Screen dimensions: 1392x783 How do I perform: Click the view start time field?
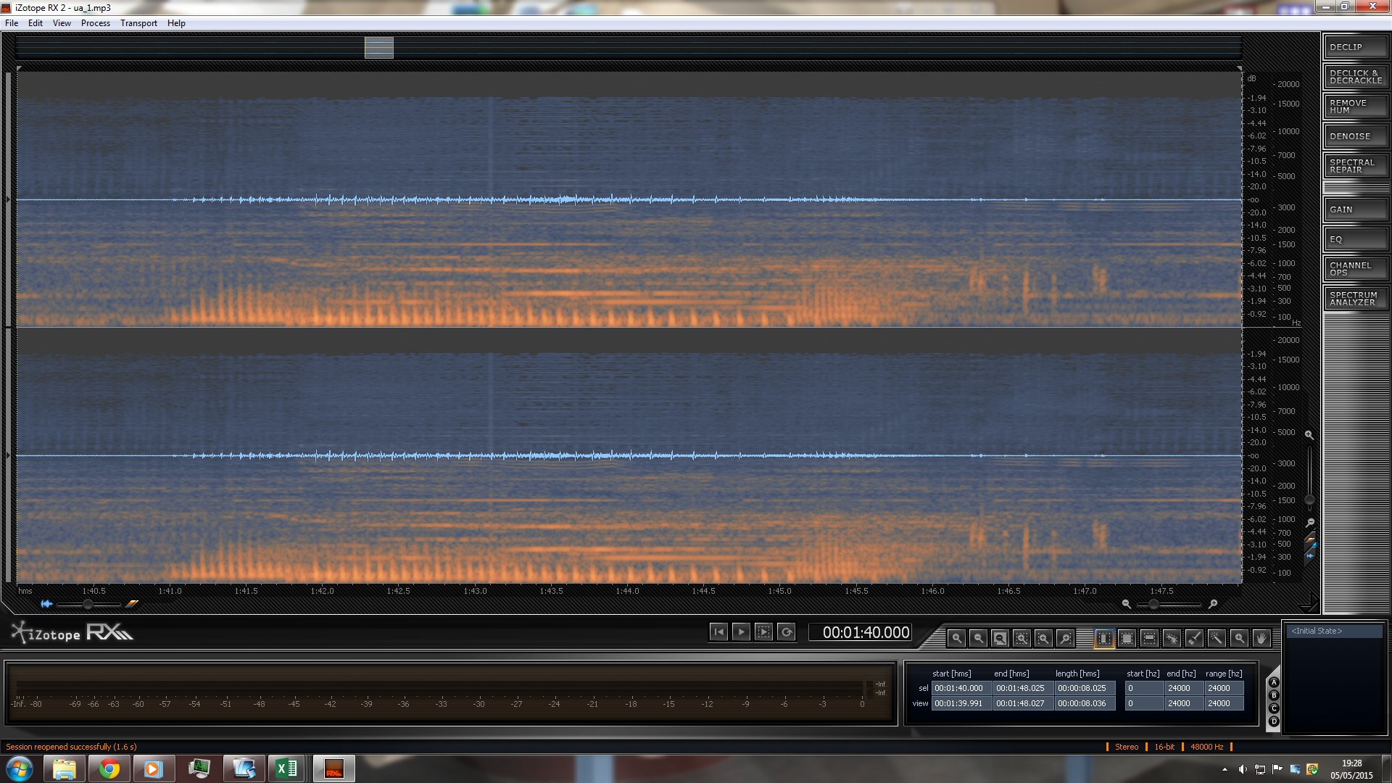[x=961, y=703]
